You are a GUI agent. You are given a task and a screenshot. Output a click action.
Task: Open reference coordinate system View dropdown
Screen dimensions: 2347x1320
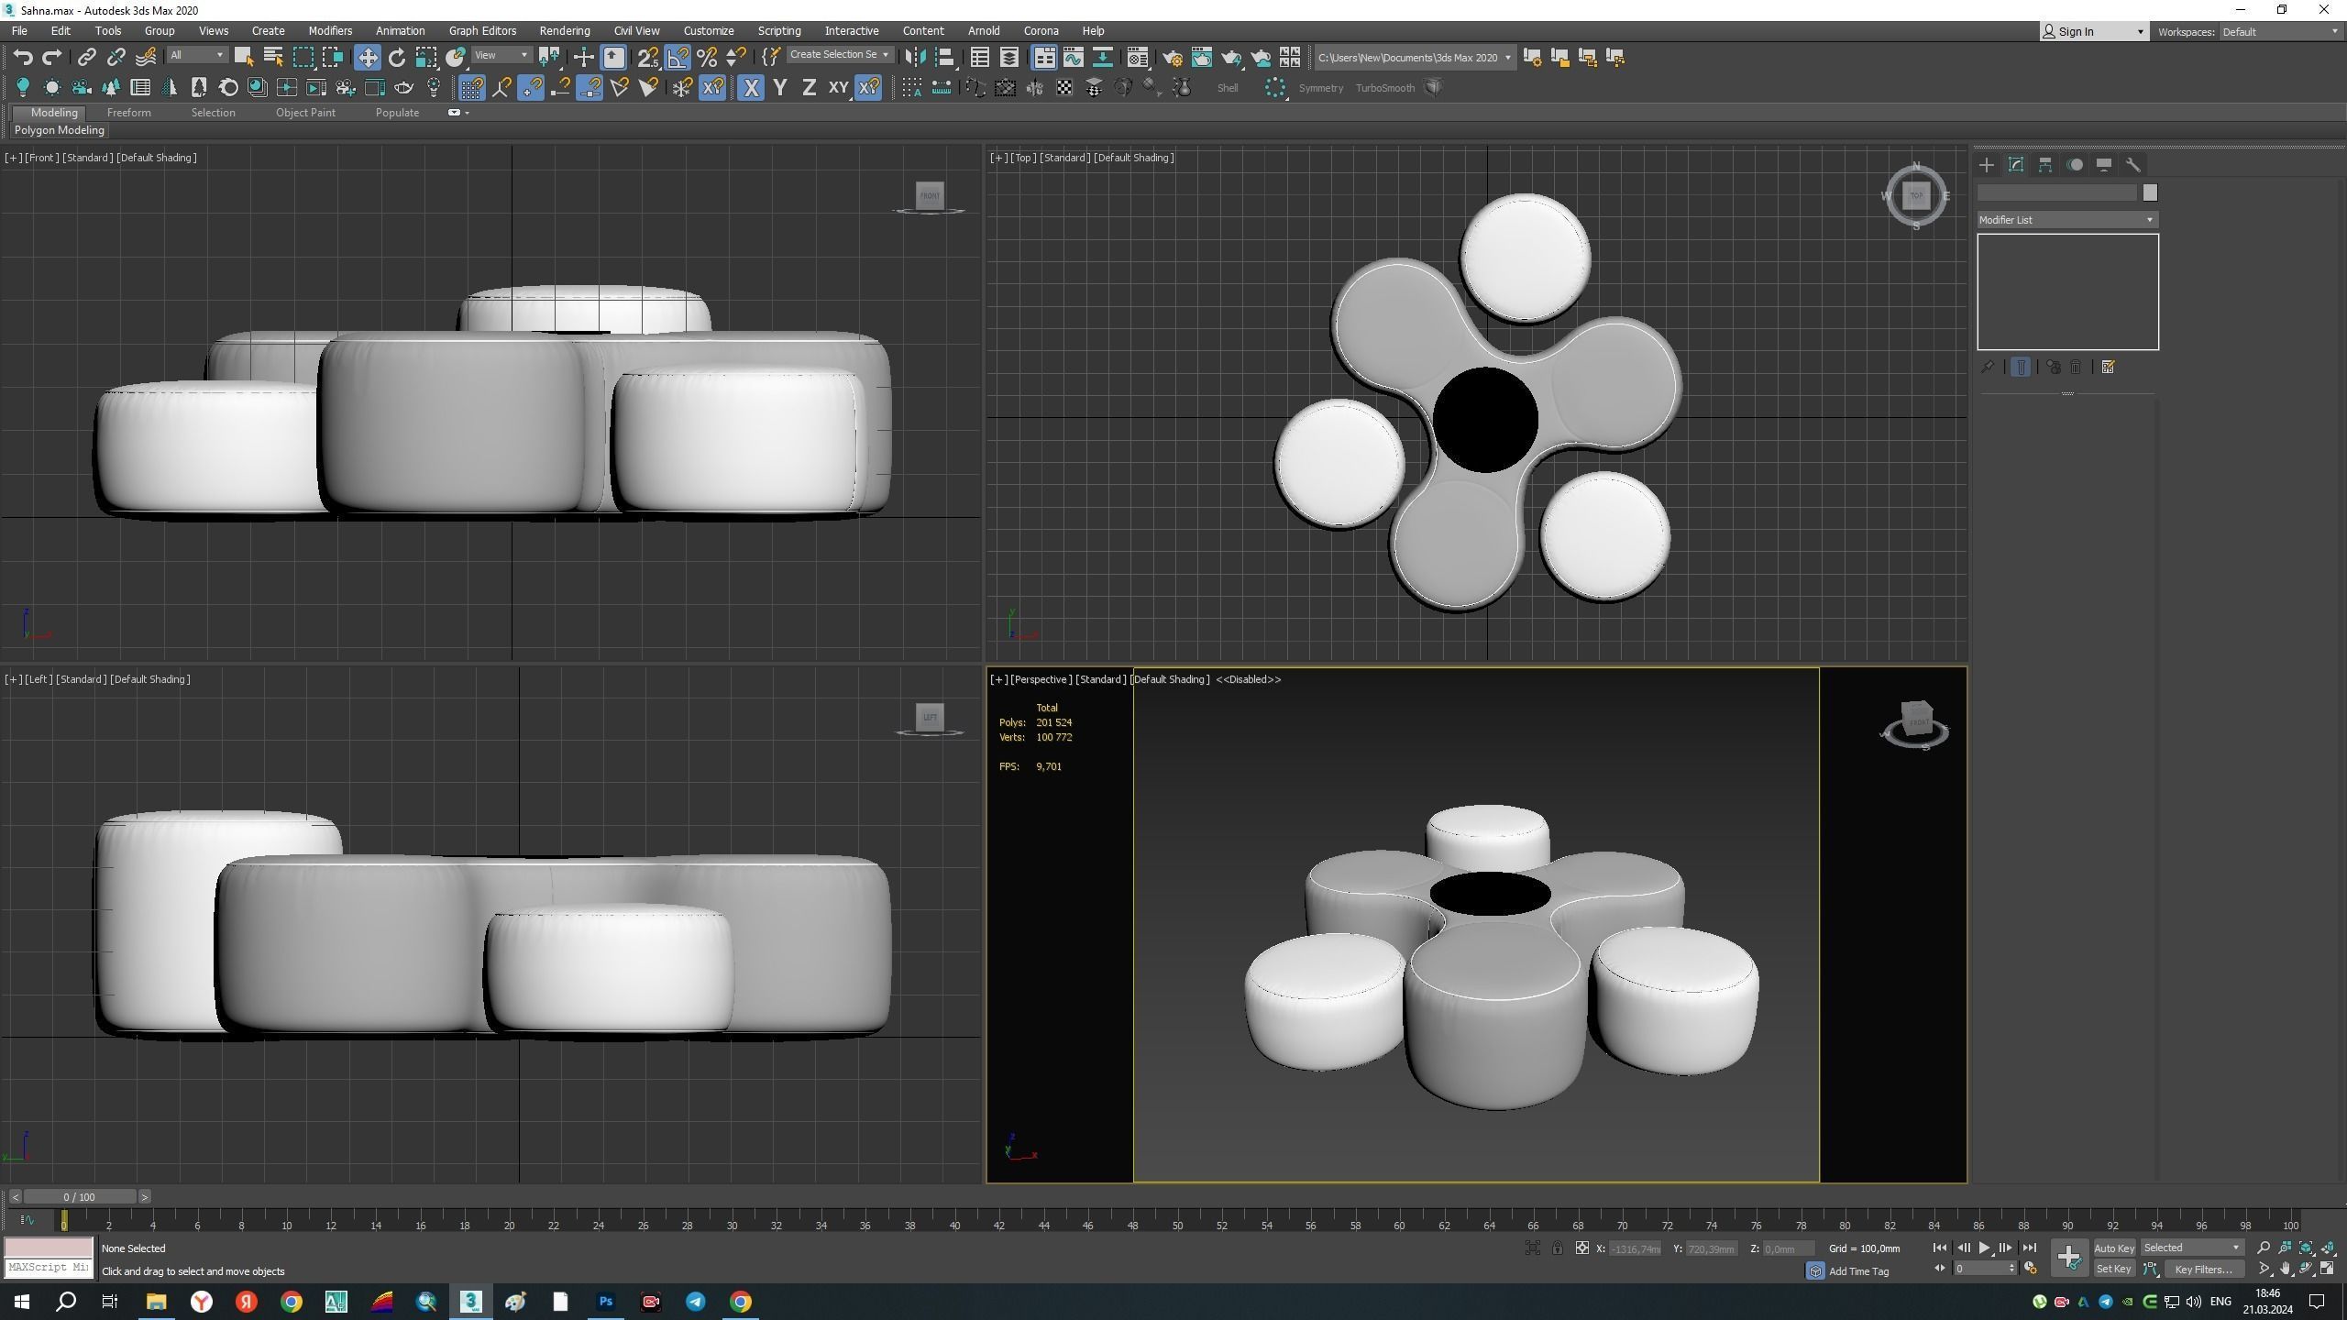501,56
